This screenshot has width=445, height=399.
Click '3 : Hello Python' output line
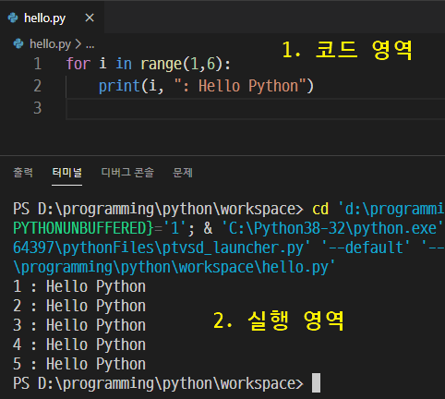[79, 325]
